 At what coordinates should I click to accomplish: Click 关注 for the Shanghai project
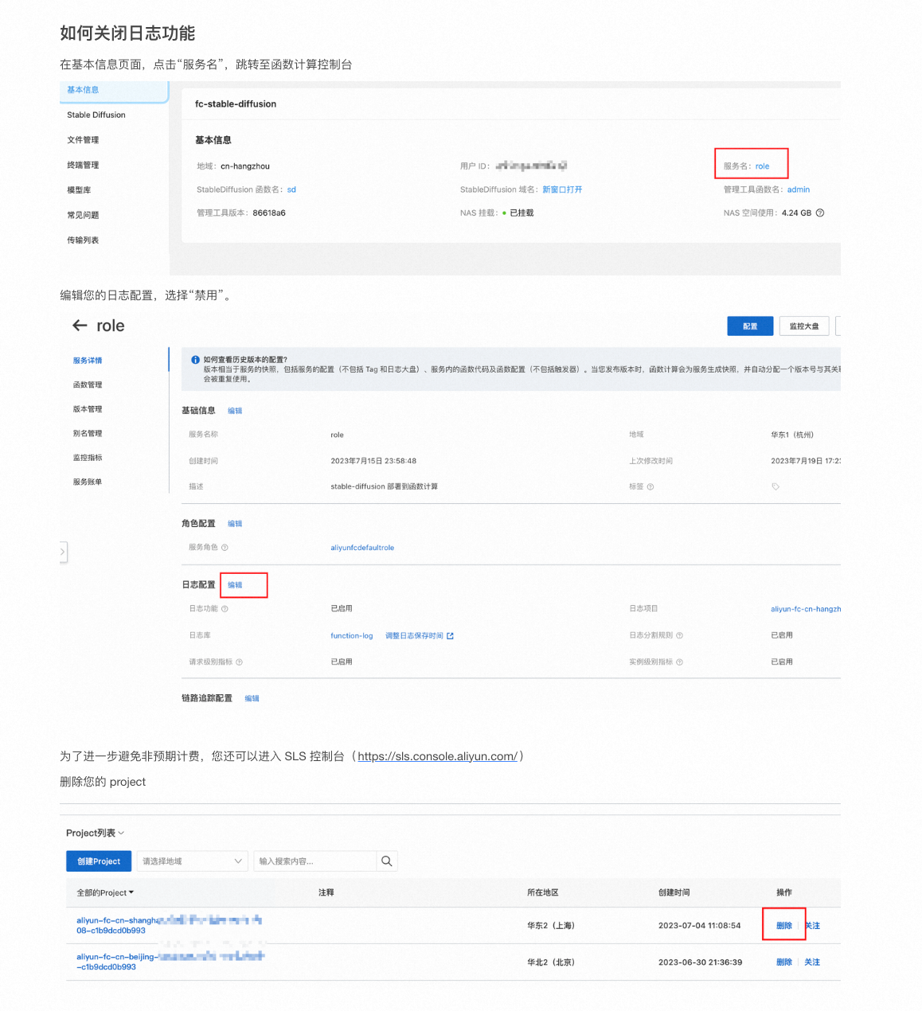pyautogui.click(x=812, y=926)
